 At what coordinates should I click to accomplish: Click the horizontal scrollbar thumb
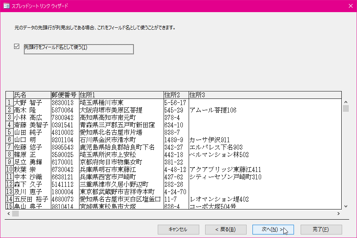click(x=16, y=214)
